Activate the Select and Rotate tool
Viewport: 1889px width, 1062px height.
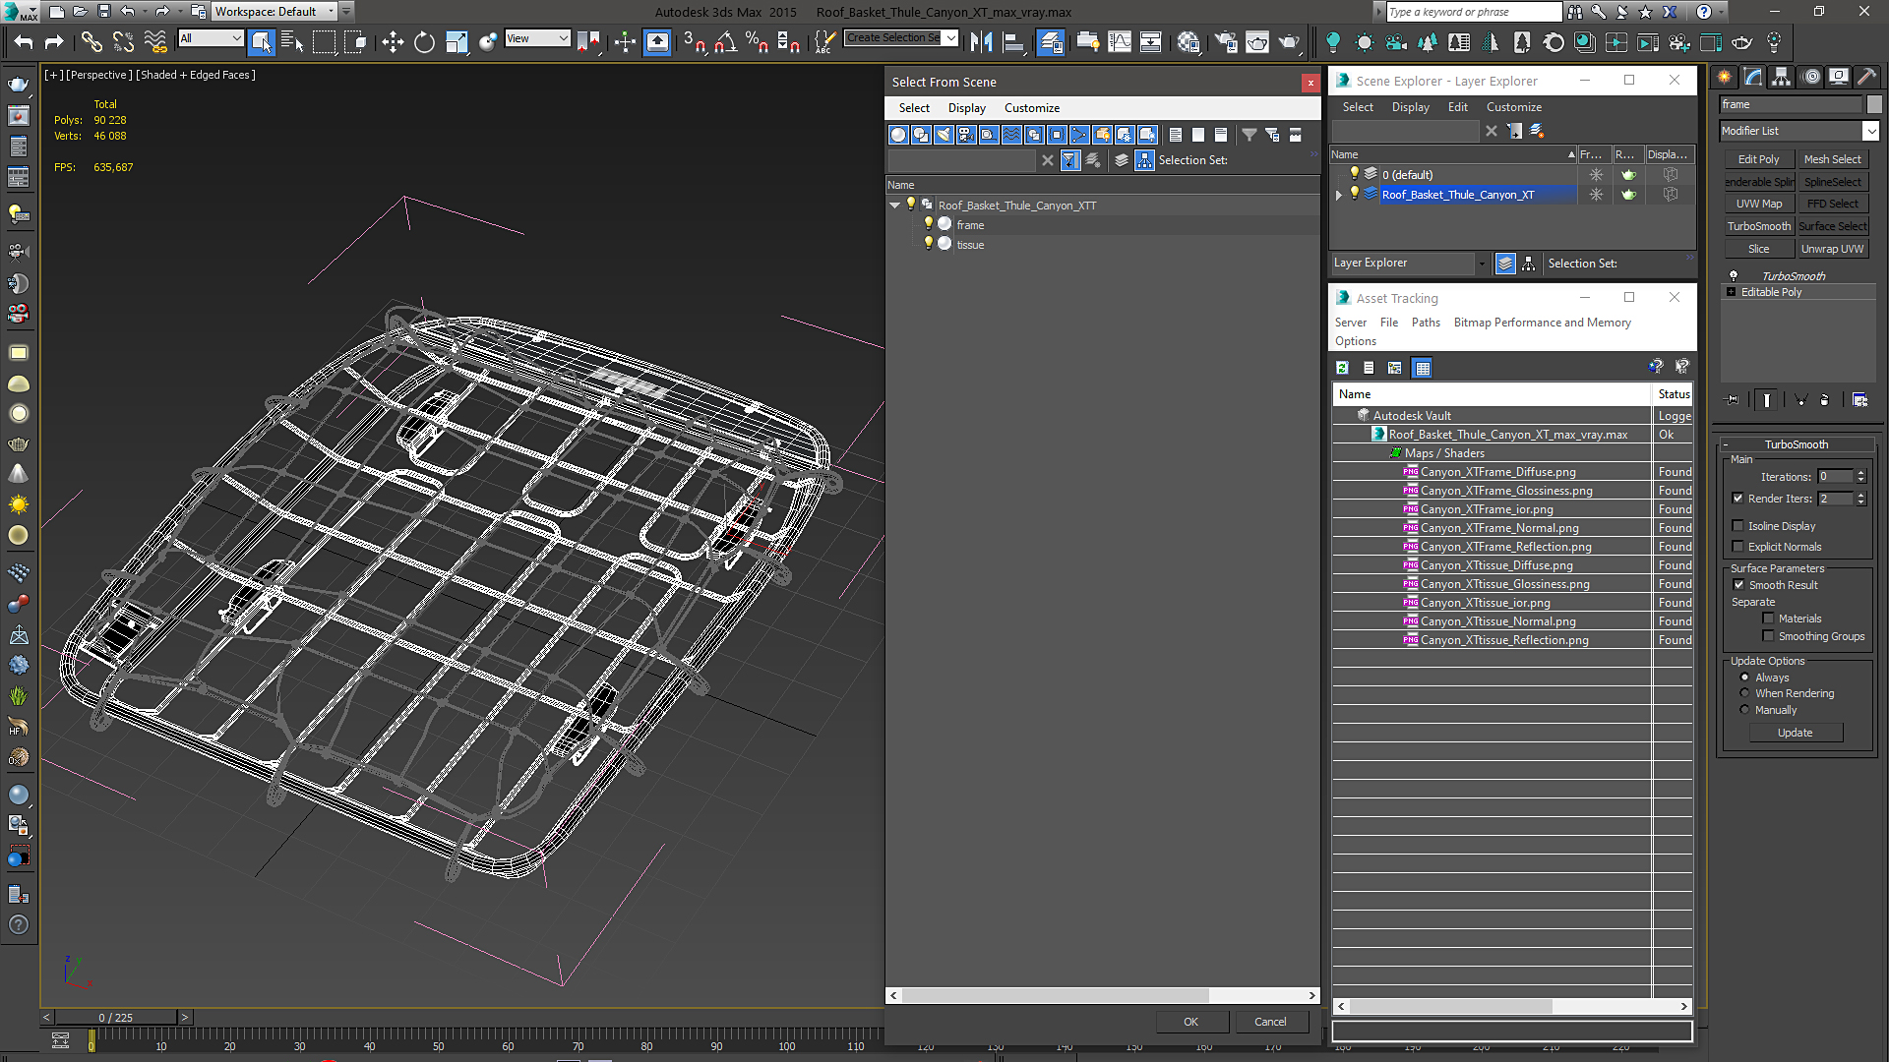[x=424, y=42]
